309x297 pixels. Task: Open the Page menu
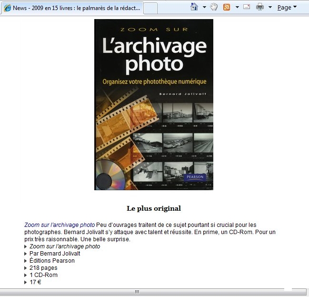287,7
